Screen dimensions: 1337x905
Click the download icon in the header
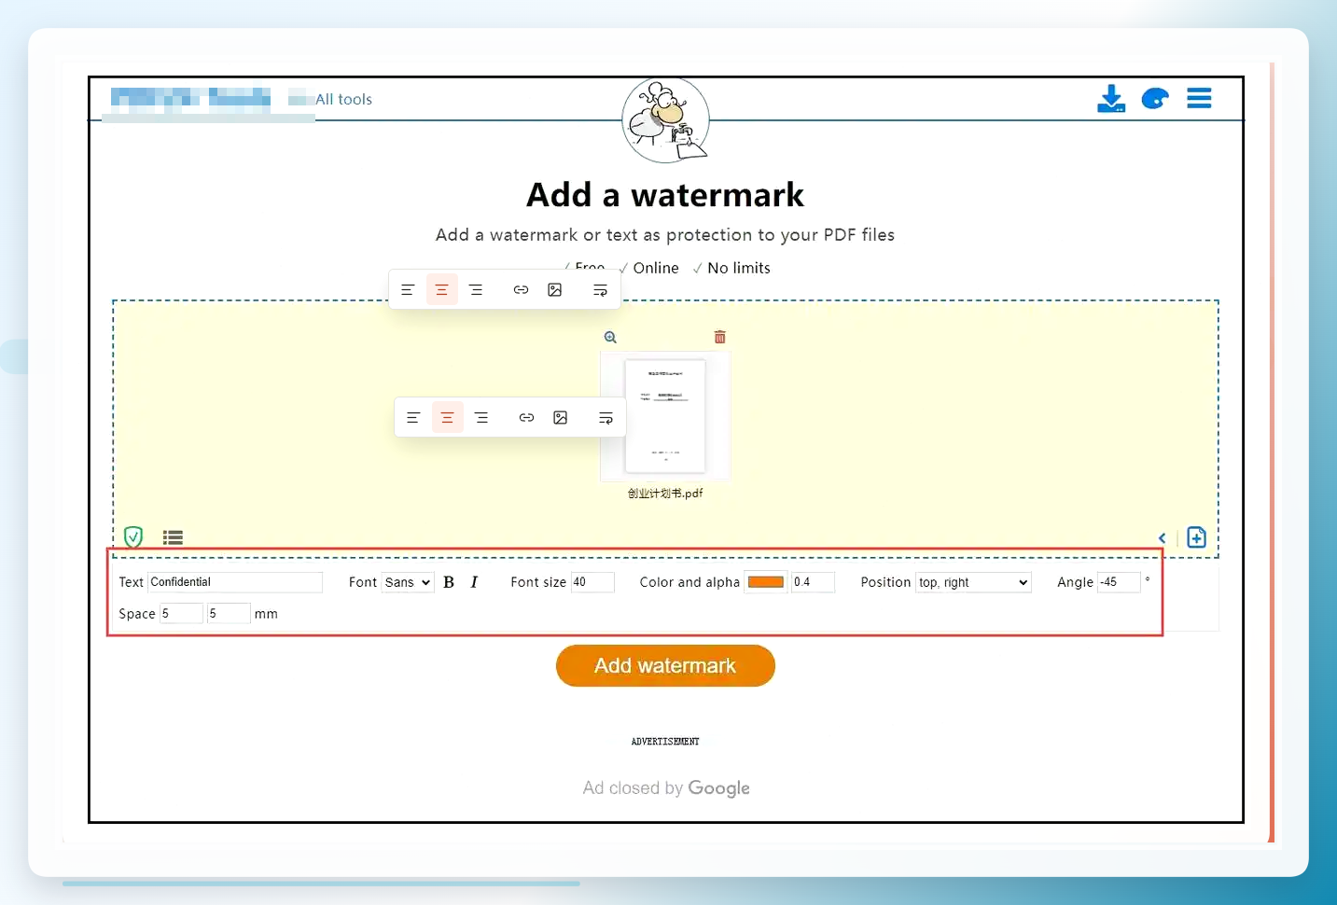coord(1110,98)
